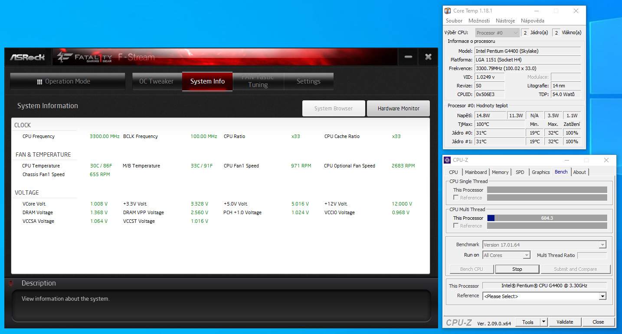
Task: Click the System Browser button
Action: click(334, 109)
